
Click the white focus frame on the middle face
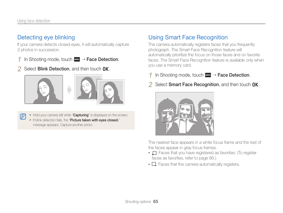click(x=185, y=111)
